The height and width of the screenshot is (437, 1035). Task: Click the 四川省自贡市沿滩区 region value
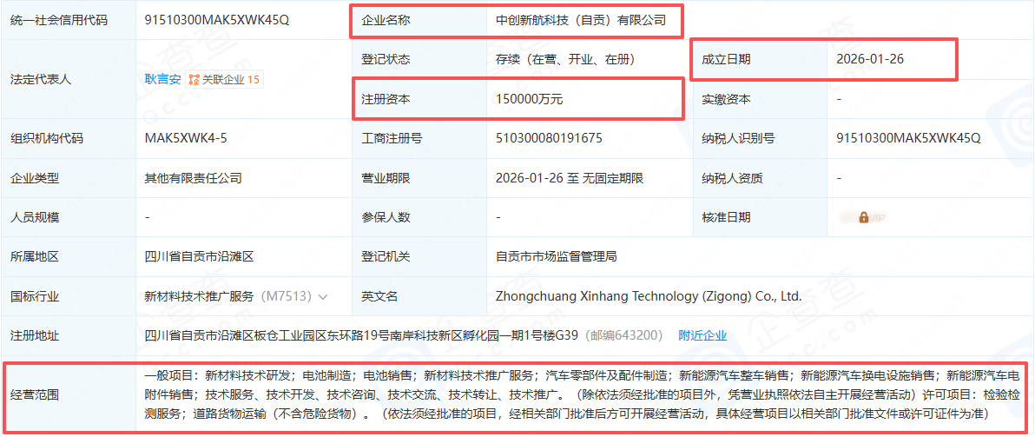(198, 257)
